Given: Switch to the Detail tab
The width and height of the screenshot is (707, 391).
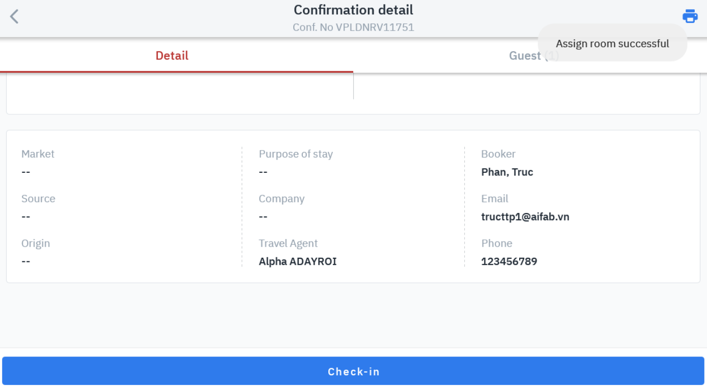Looking at the screenshot, I should (172, 56).
